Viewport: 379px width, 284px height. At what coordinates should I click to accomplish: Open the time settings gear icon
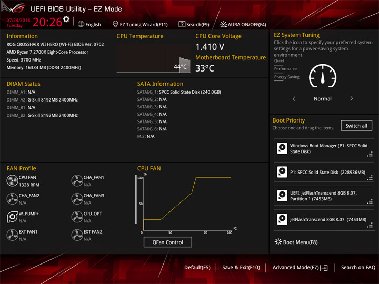pyautogui.click(x=66, y=19)
